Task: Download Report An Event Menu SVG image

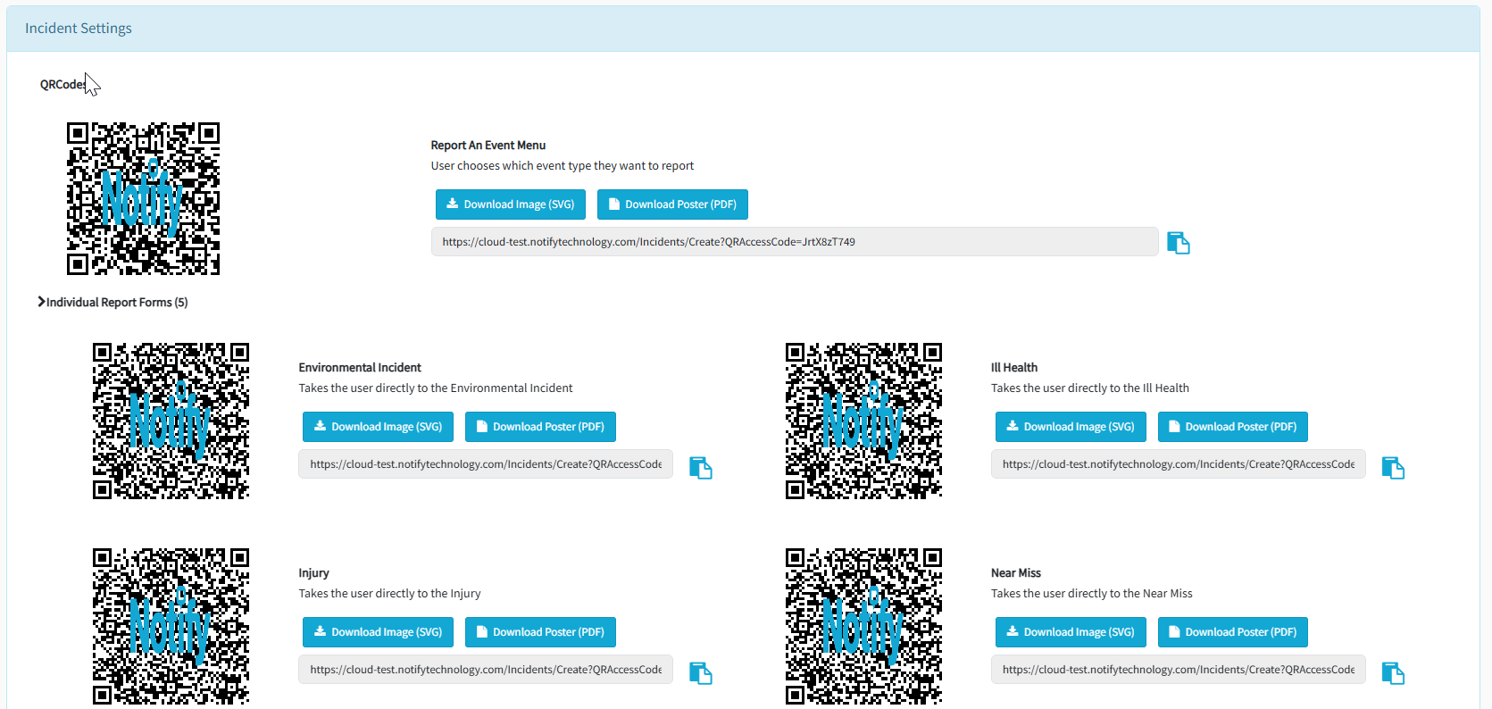Action: [510, 204]
